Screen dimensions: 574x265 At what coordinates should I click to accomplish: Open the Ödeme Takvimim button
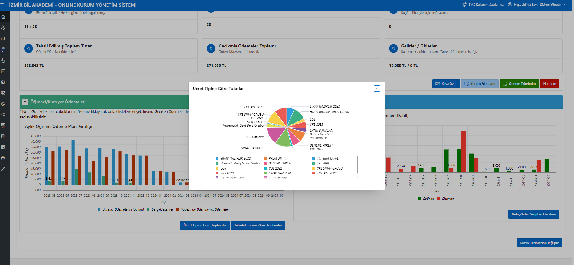[519, 84]
